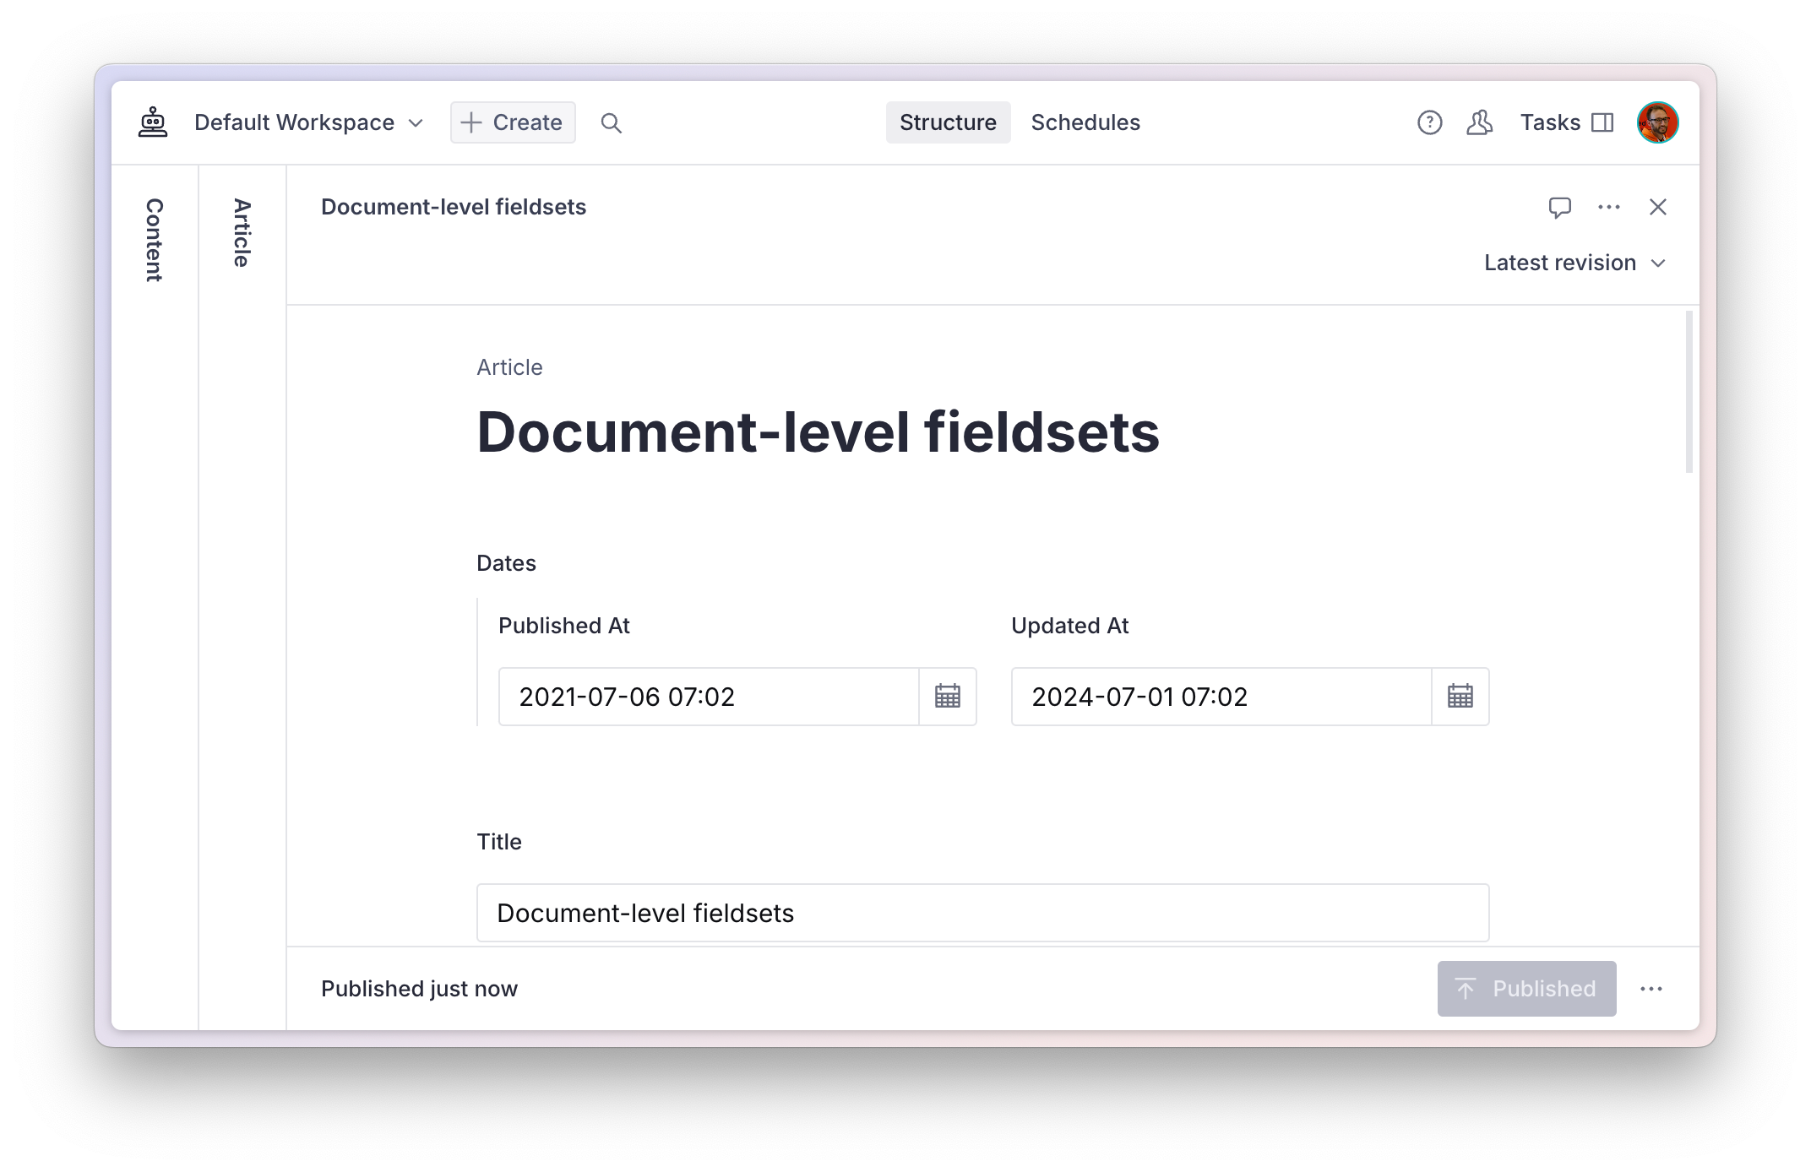Image resolution: width=1811 pixels, height=1172 pixels.
Task: Switch to the Structure tab
Action: pos(946,122)
